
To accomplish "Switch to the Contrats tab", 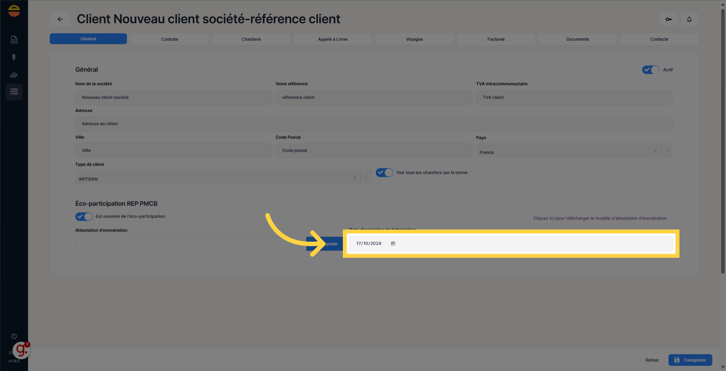I will click(169, 39).
